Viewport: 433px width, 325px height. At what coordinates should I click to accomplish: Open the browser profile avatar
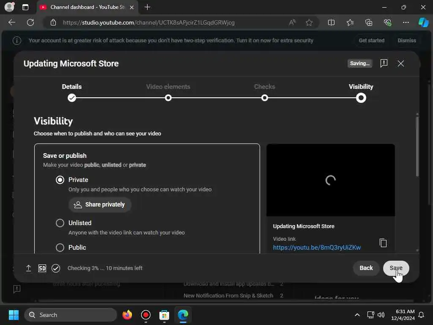tap(9, 7)
